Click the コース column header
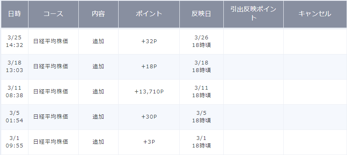The height and width of the screenshot is (155, 347). point(53,14)
